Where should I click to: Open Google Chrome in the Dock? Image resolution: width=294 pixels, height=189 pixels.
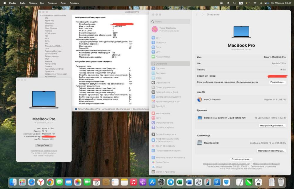coord(50,182)
